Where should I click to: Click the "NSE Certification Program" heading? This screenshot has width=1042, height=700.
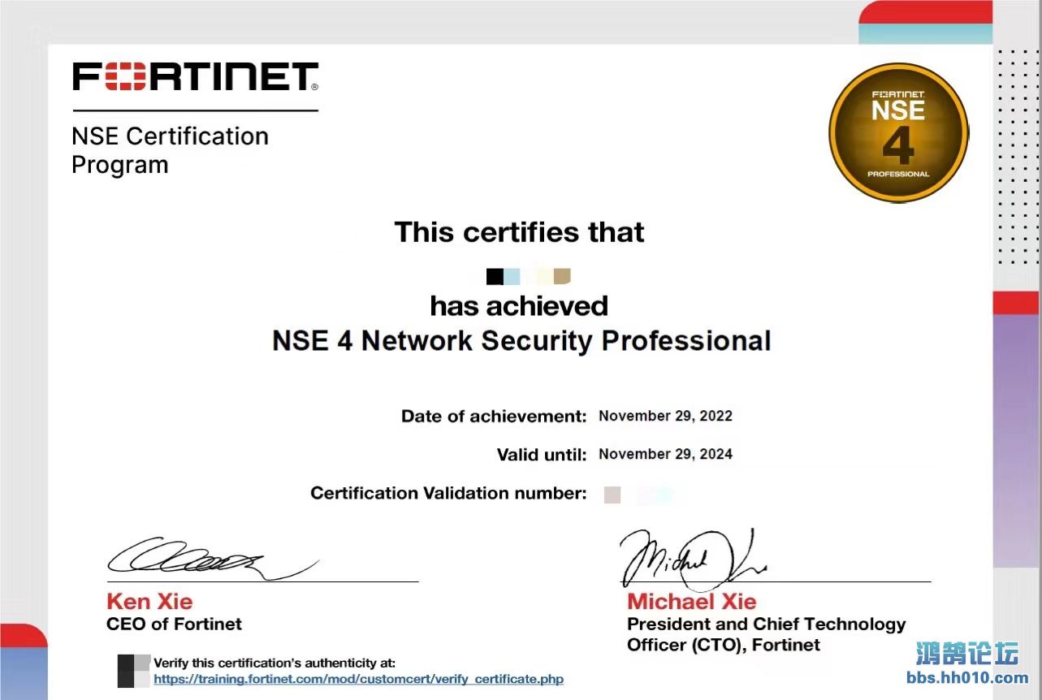pyautogui.click(x=170, y=150)
